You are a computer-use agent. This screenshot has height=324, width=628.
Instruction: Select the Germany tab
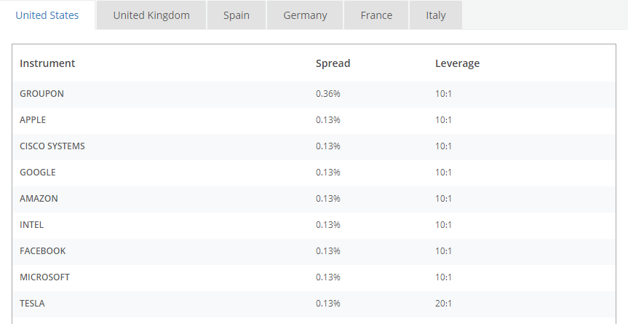coord(305,15)
